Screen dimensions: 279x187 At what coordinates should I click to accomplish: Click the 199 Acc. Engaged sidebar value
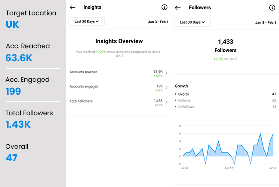click(x=13, y=91)
